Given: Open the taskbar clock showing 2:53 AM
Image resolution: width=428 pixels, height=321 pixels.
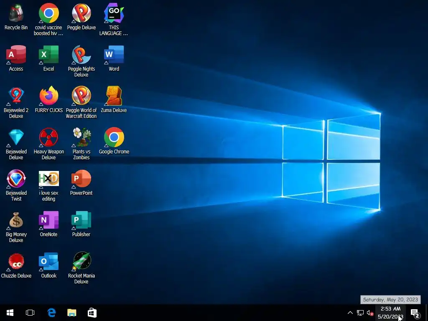Looking at the screenshot, I should point(391,313).
